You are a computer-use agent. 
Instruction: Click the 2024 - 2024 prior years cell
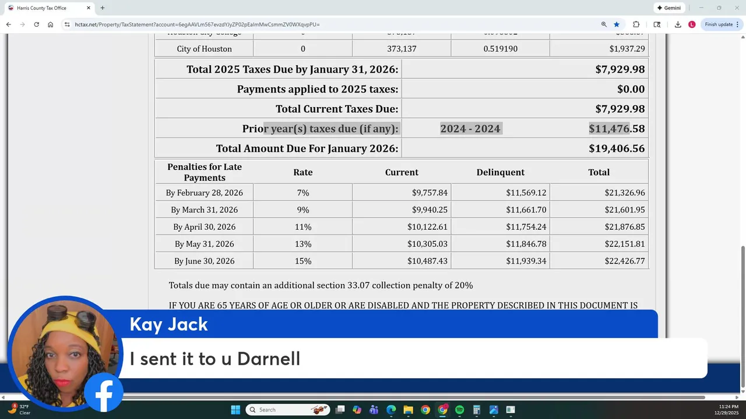470,129
